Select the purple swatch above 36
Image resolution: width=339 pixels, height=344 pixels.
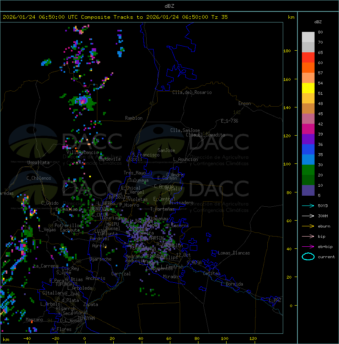pyautogui.click(x=308, y=139)
